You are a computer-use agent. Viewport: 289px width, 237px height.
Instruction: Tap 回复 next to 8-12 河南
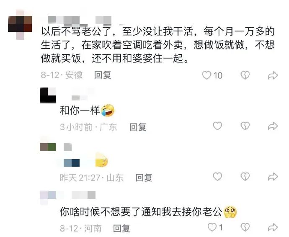tap(121, 228)
